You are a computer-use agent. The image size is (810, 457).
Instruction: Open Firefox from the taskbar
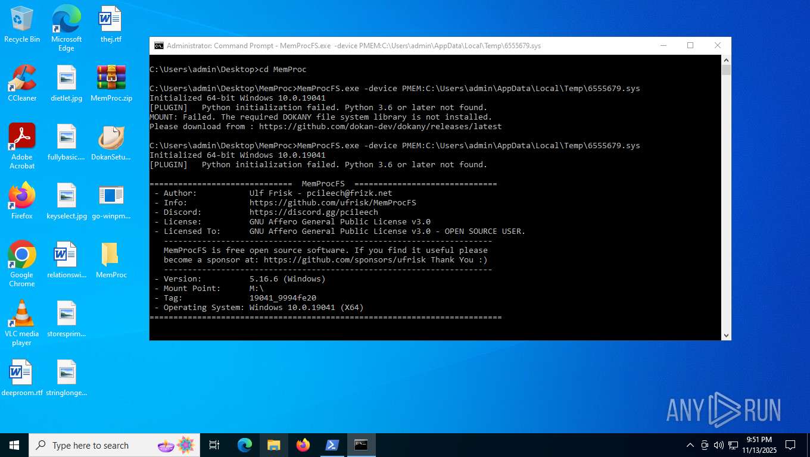(303, 445)
